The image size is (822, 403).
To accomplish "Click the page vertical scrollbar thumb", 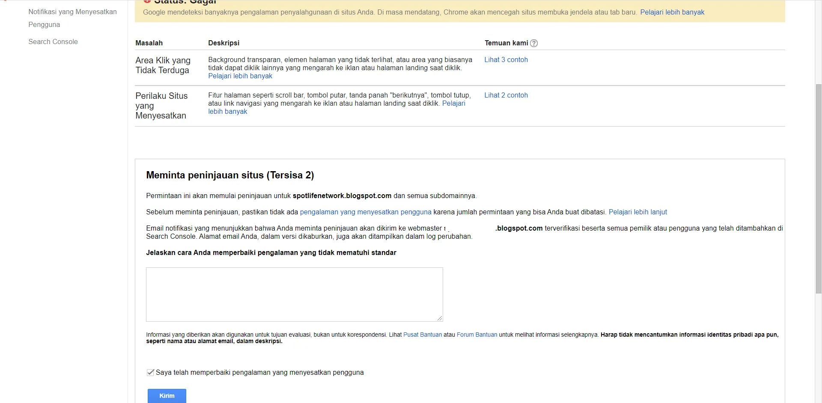I will [x=819, y=188].
